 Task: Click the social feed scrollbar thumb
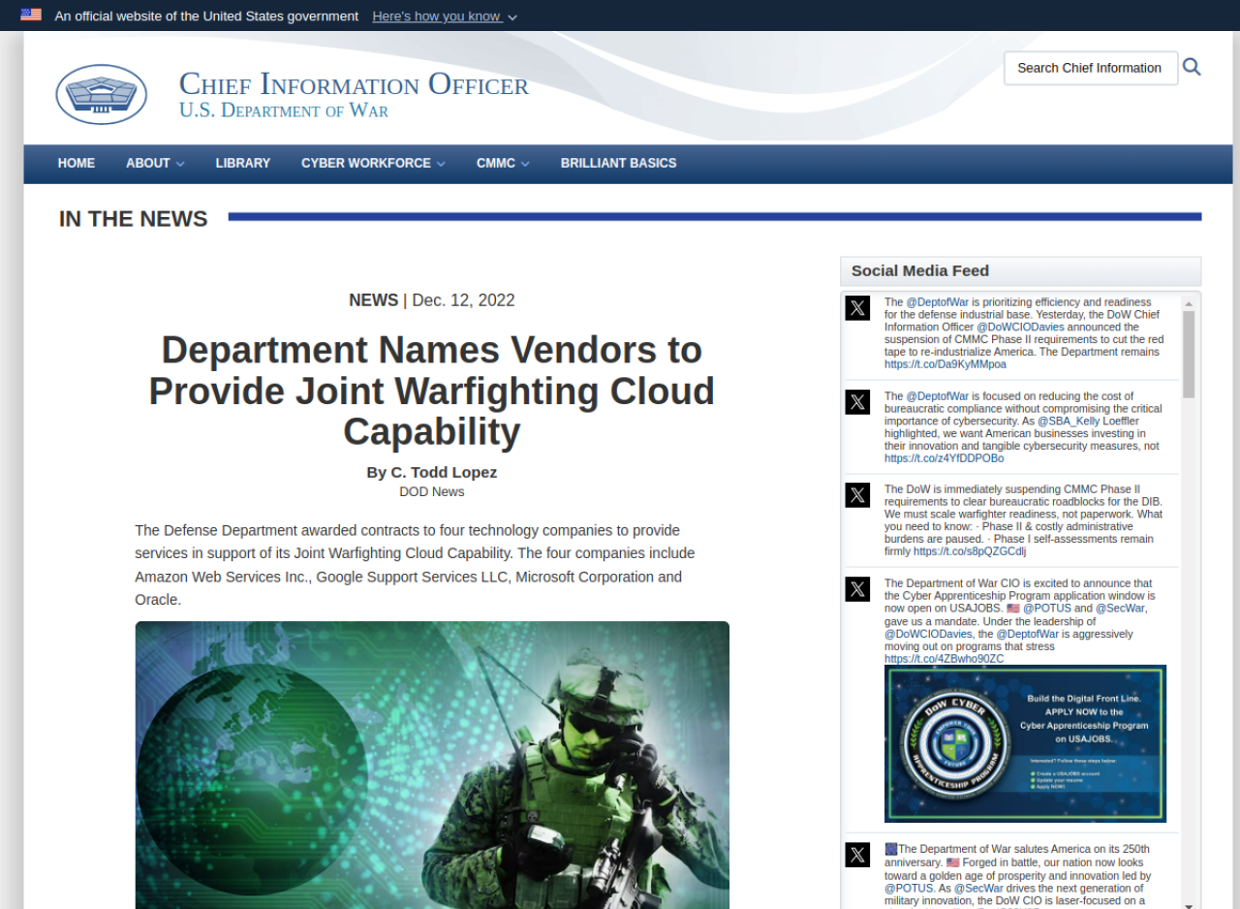coord(1189,354)
